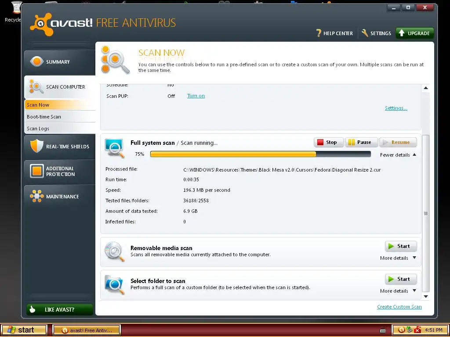Image resolution: width=450 pixels, height=337 pixels.
Task: Click the vertical scrollbar thumb
Action: point(426,214)
